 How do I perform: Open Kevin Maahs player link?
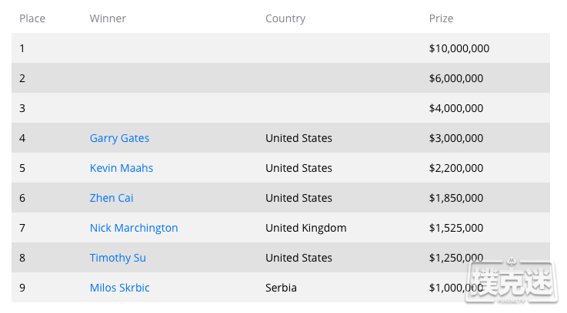pos(122,168)
